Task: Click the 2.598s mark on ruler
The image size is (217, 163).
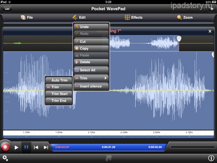Action: tap(157, 132)
